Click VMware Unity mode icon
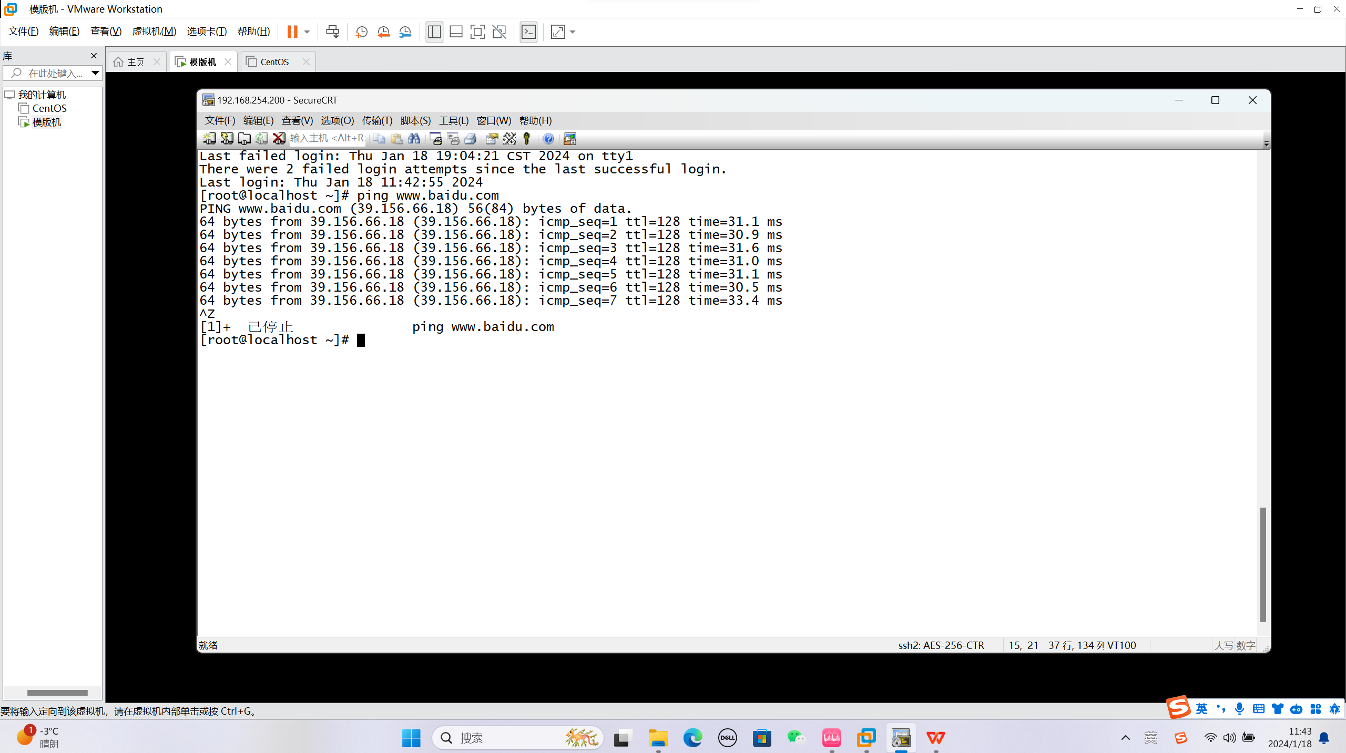 click(499, 32)
